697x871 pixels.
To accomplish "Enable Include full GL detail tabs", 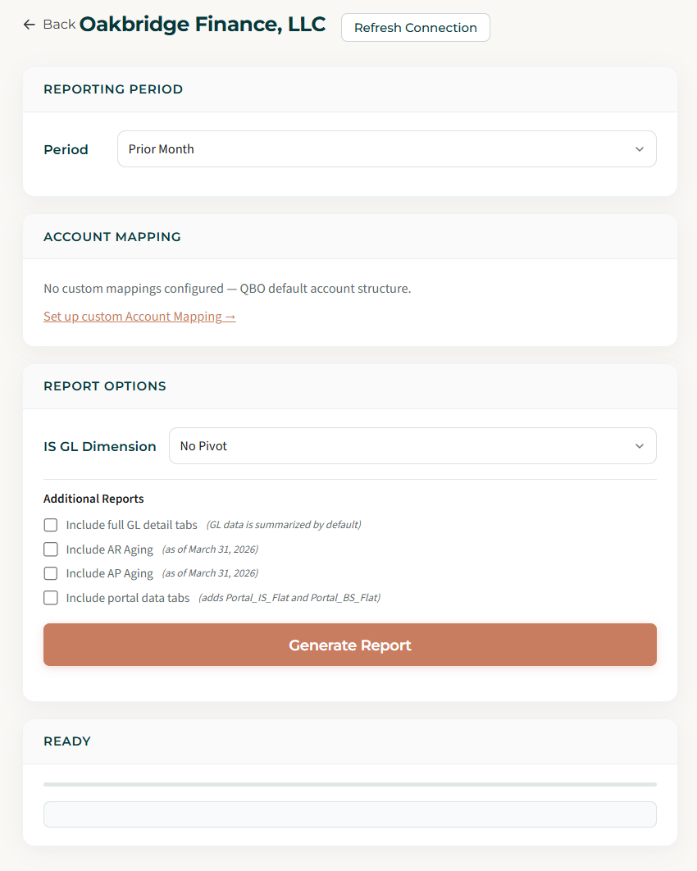I will click(x=51, y=525).
